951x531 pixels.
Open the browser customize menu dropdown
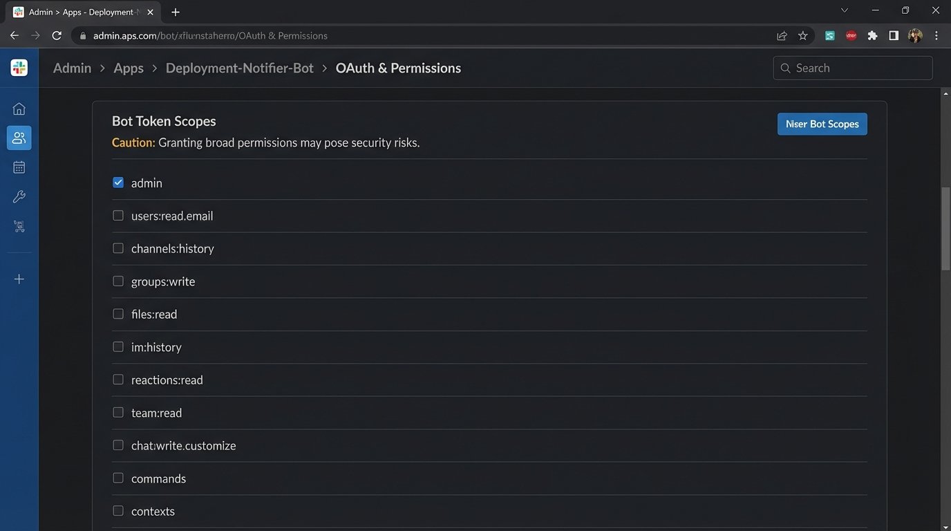click(x=936, y=35)
